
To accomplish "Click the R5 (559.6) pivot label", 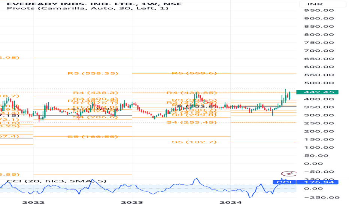I will pos(194,73).
